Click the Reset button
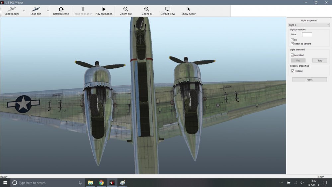The width and height of the screenshot is (332, 187). pos(309,80)
